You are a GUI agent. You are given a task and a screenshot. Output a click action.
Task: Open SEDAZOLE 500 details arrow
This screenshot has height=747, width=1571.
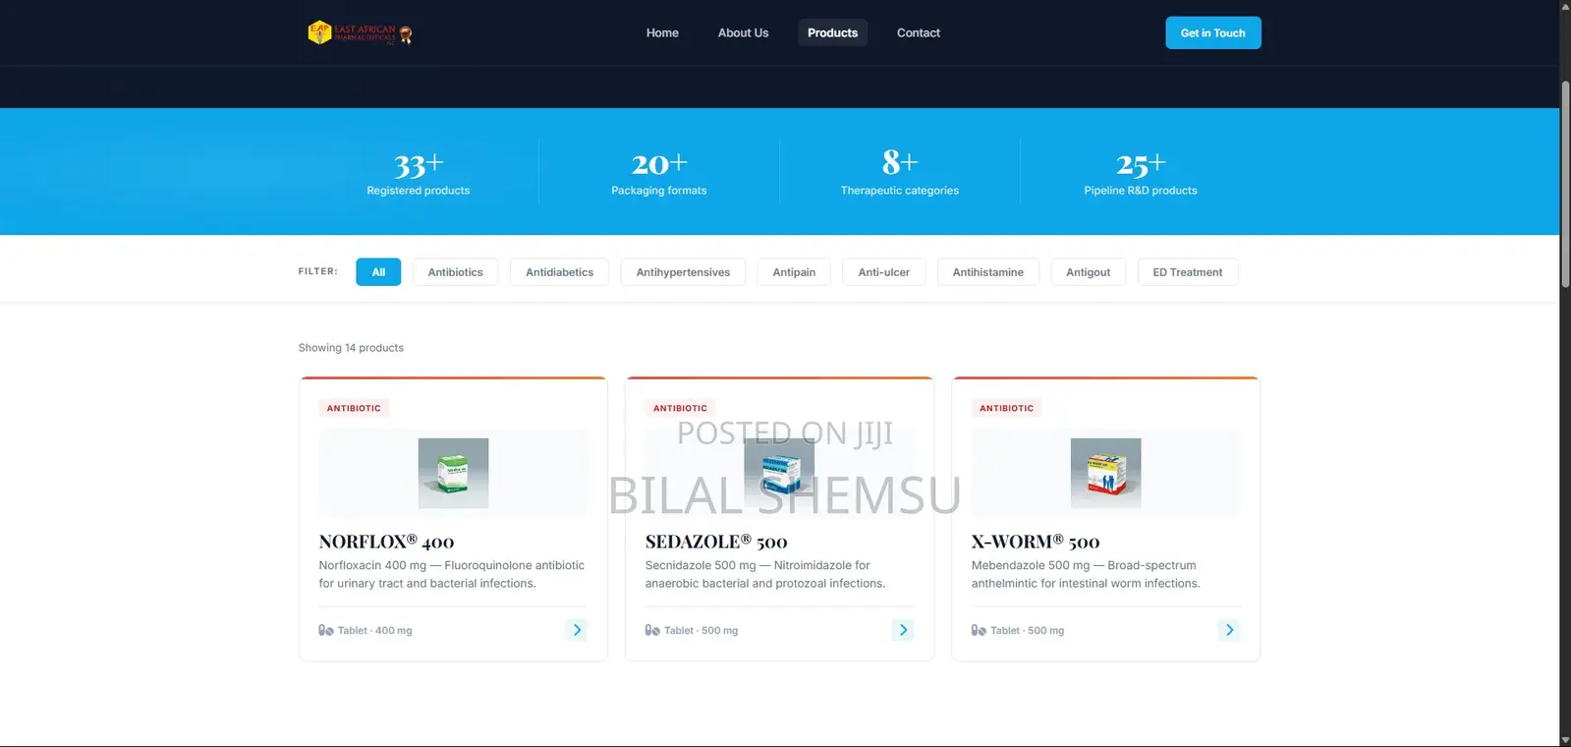[x=903, y=630]
